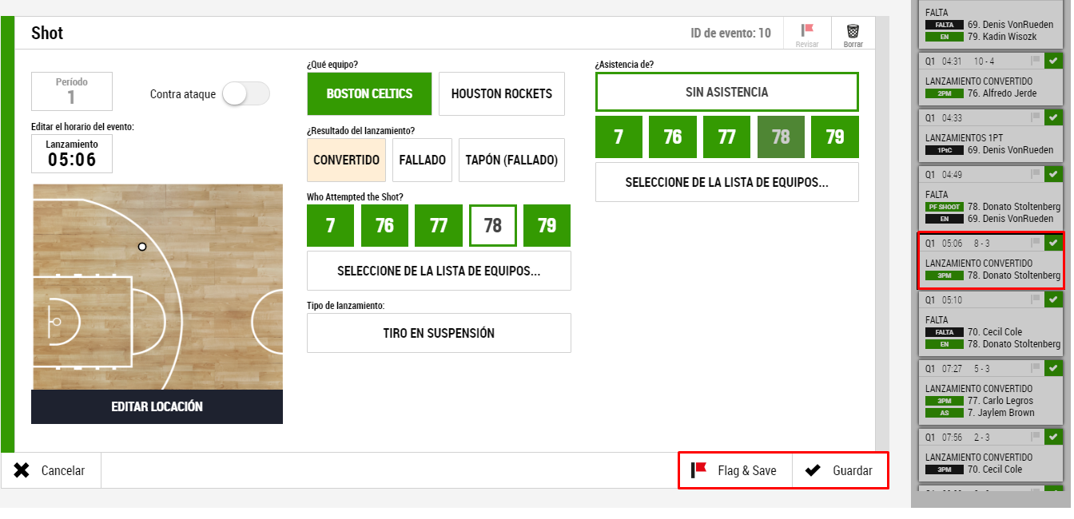The height and width of the screenshot is (519, 1074).
Task: Set shot result to Convertido
Action: coord(346,160)
